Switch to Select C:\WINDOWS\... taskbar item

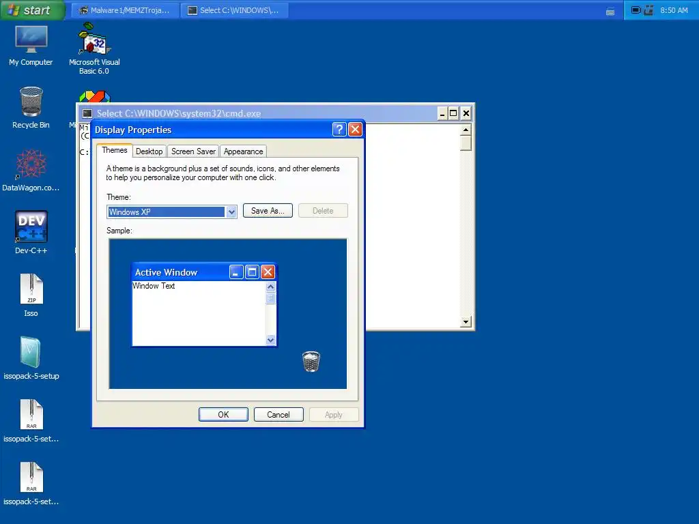(x=235, y=10)
